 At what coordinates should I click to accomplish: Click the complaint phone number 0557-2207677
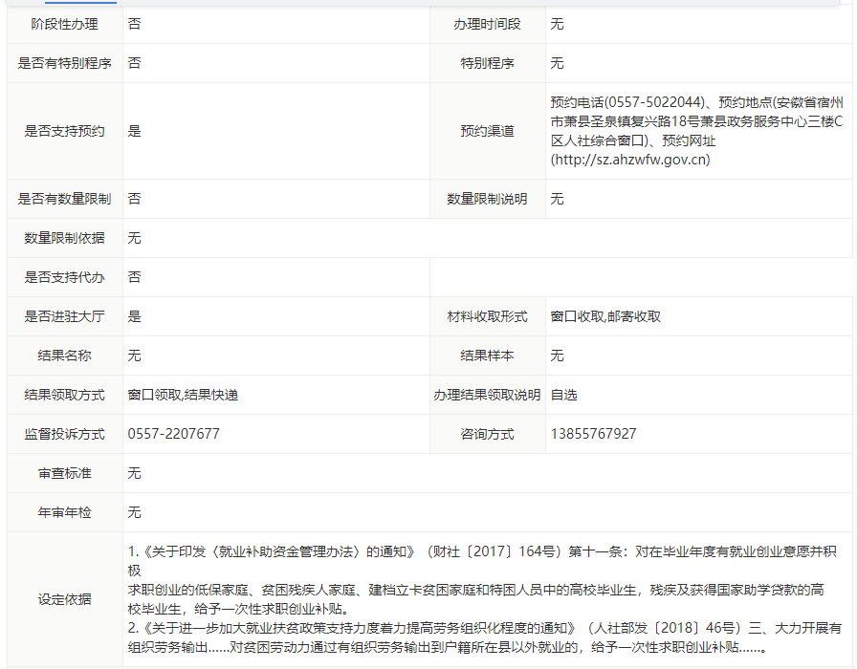click(x=173, y=434)
